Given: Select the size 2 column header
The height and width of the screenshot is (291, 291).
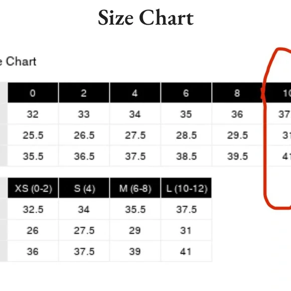Looking at the screenshot, I should tap(84, 93).
